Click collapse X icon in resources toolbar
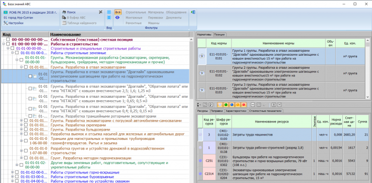372x183 pixels. 279,105
